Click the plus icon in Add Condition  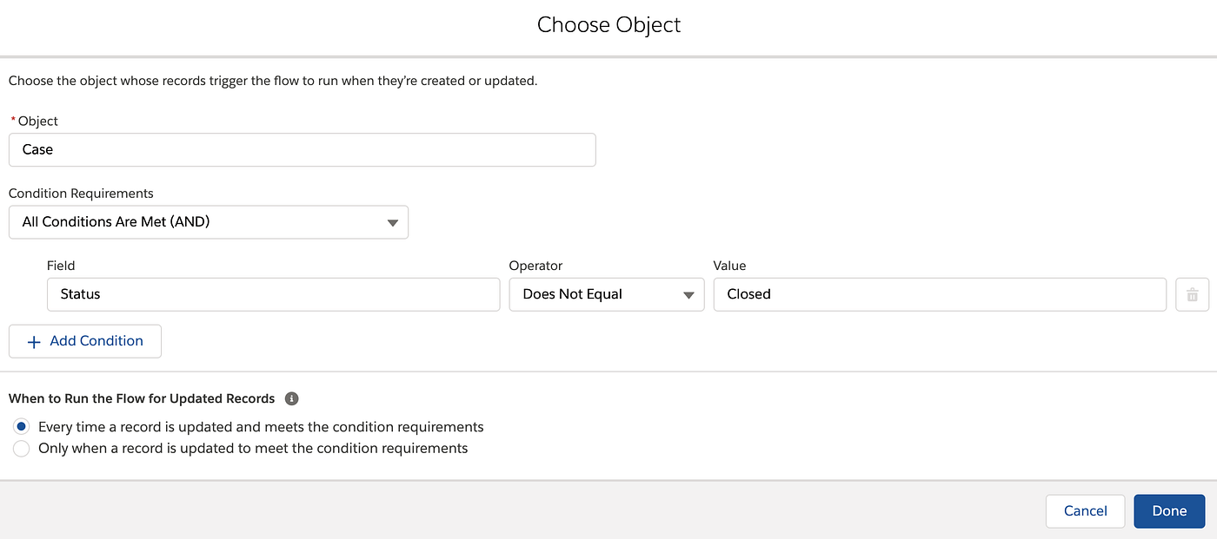click(x=34, y=342)
